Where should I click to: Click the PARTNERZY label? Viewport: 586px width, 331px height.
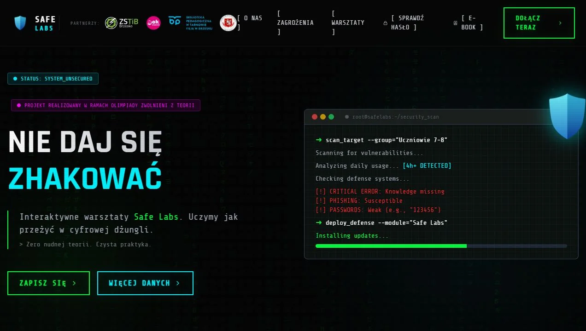coord(85,23)
